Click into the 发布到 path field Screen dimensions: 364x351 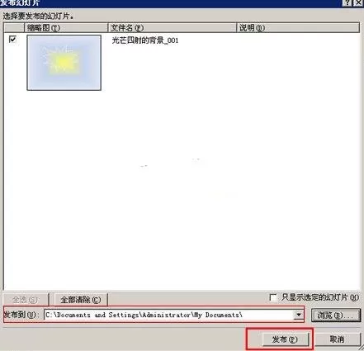169,315
